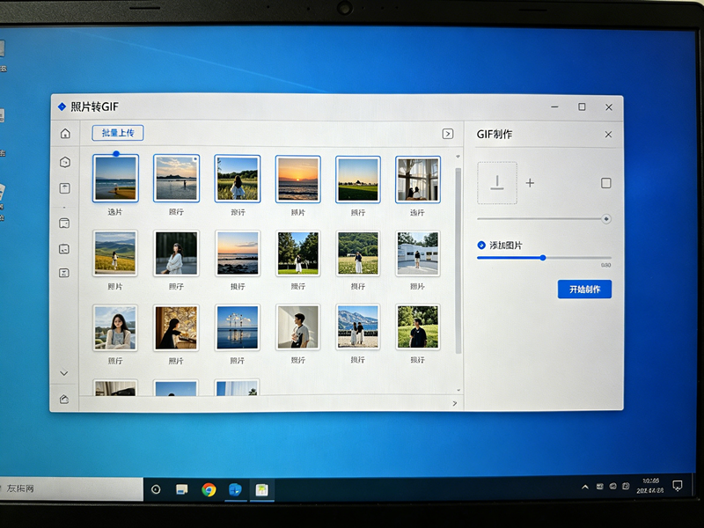Image resolution: width=704 pixels, height=528 pixels.
Task: Click the taskbar clock and date
Action: [x=650, y=486]
